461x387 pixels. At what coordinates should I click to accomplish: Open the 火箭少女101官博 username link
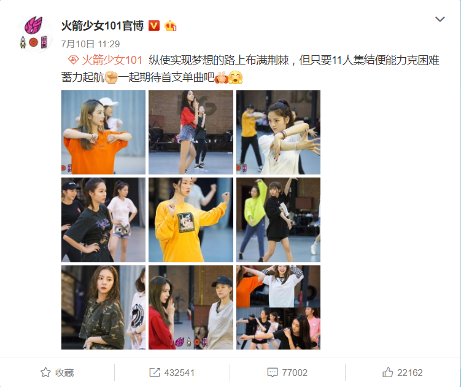coord(103,26)
